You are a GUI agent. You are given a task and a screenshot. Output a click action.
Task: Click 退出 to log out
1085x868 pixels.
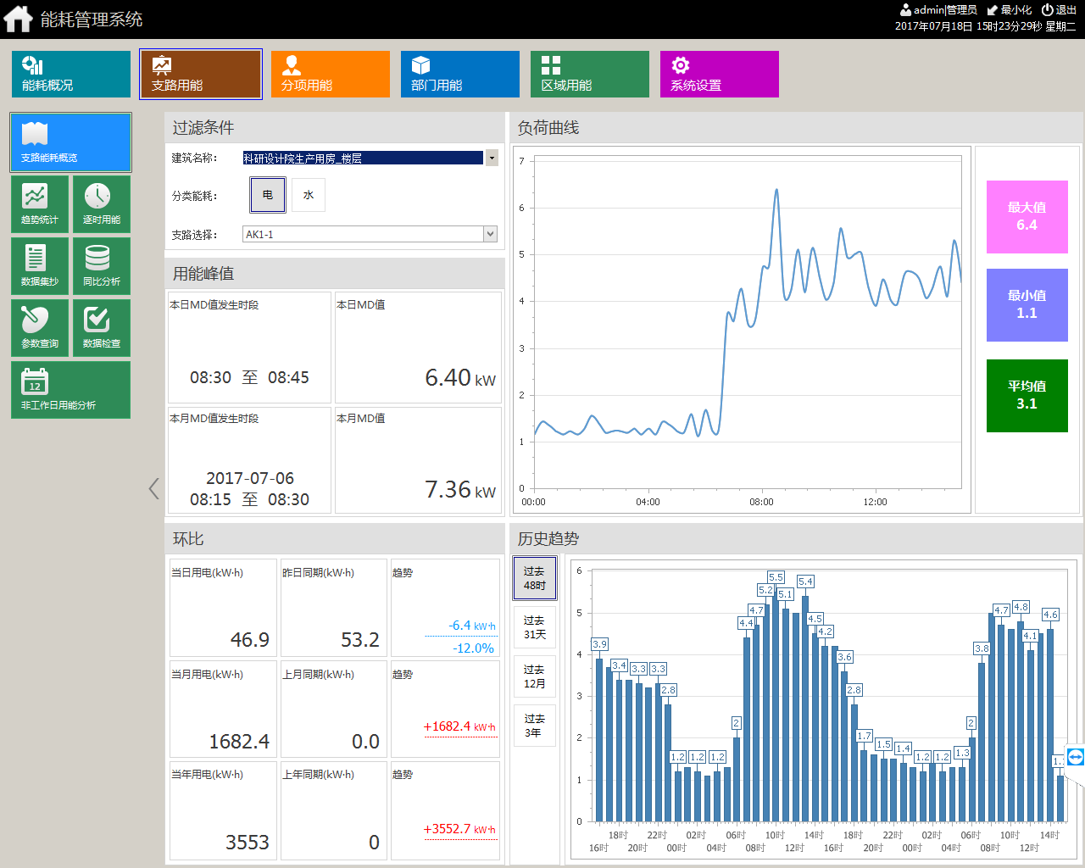[x=1060, y=10]
